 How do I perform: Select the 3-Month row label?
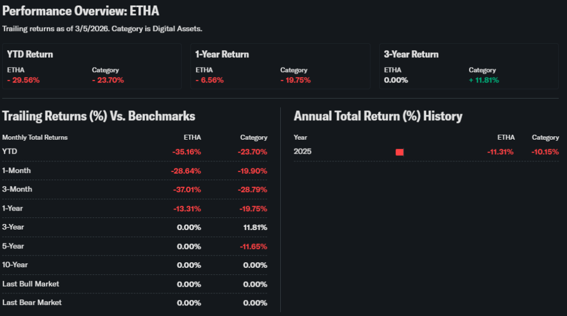17,189
